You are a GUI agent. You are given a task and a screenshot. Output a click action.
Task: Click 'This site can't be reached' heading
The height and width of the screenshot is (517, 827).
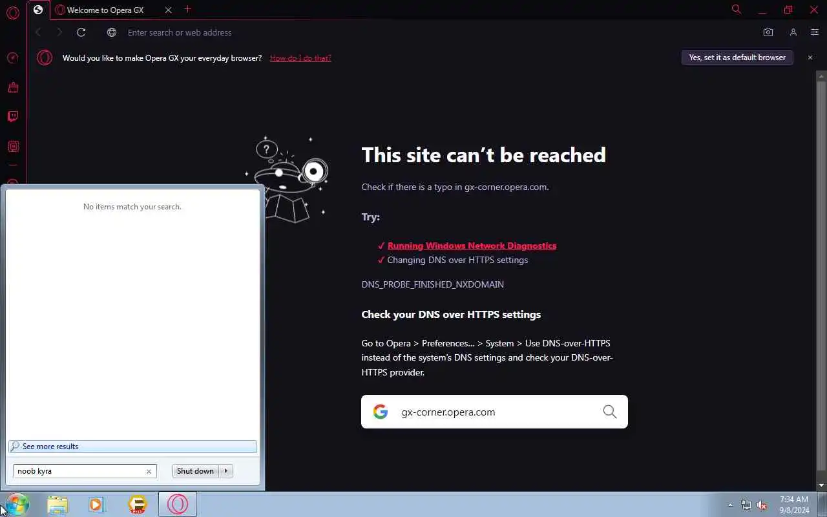[483, 155]
